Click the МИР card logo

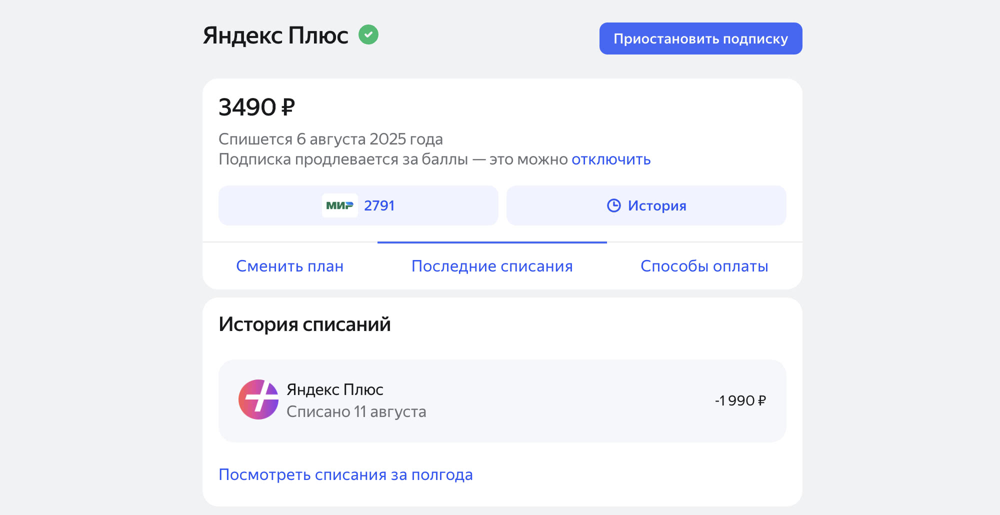click(x=340, y=205)
